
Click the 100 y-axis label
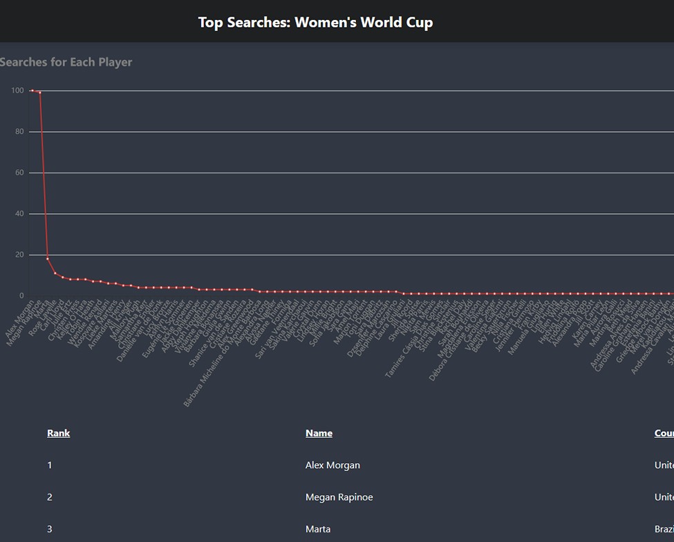coord(17,90)
